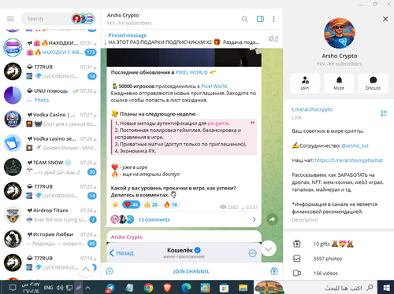394x294 pixels.
Task: Click JOIN CHANNEL at the bottom
Action: coord(191,271)
